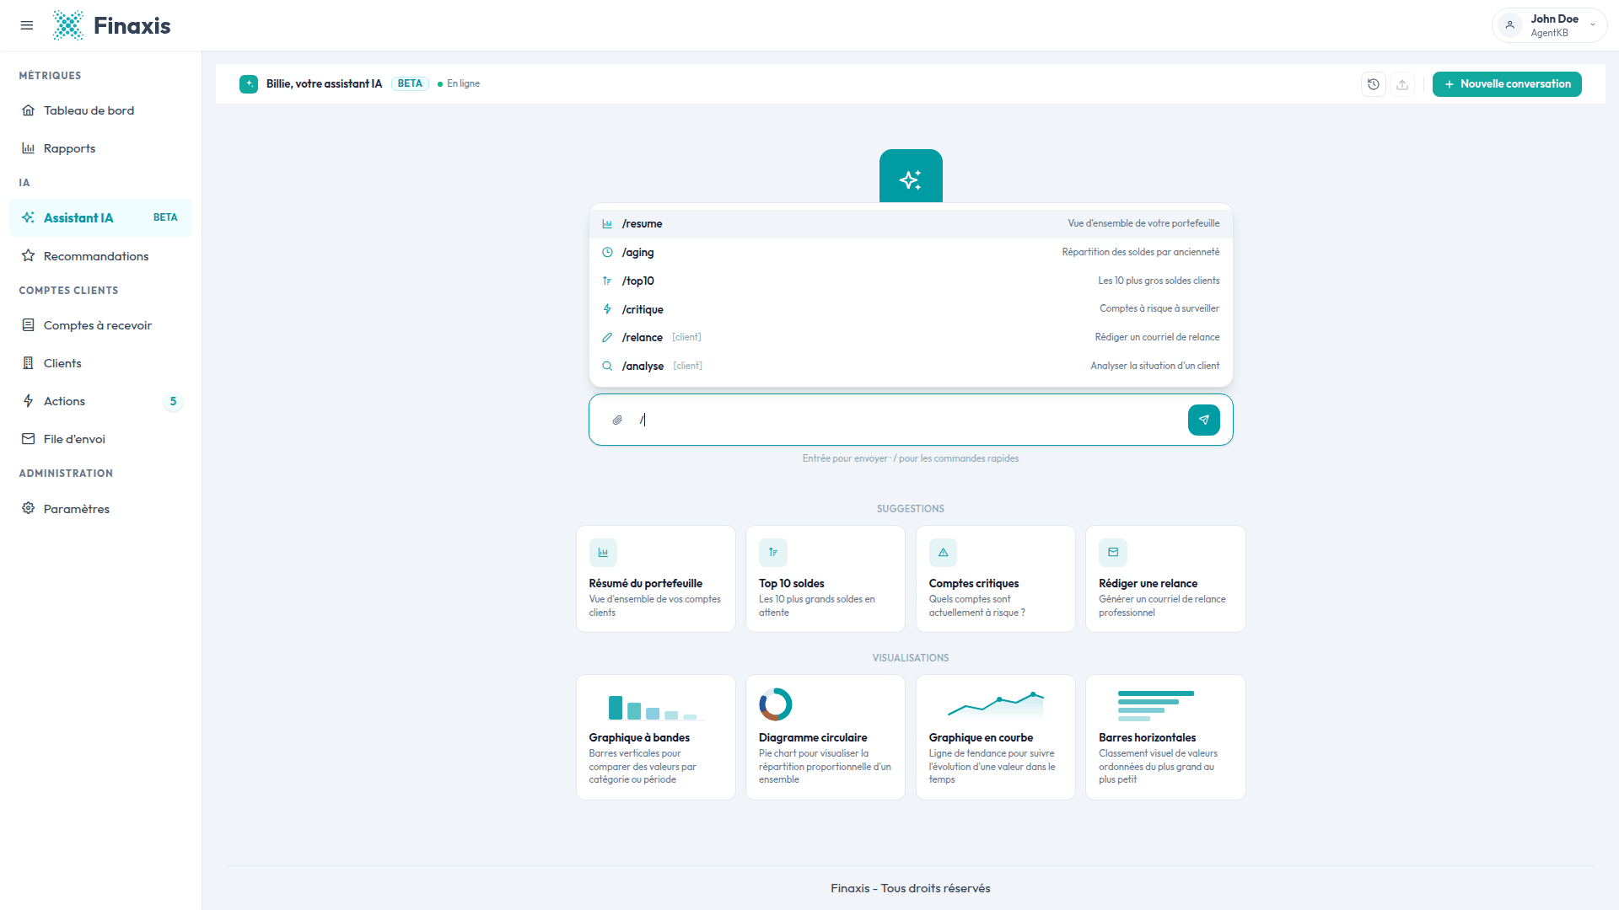
Task: Start a Nouvelle conversation
Action: [1507, 84]
